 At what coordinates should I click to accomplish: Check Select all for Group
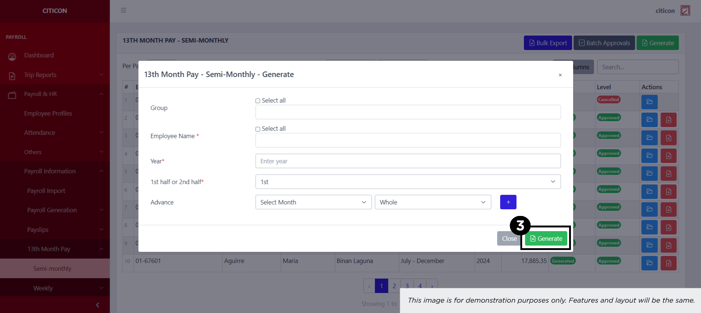pyautogui.click(x=258, y=101)
